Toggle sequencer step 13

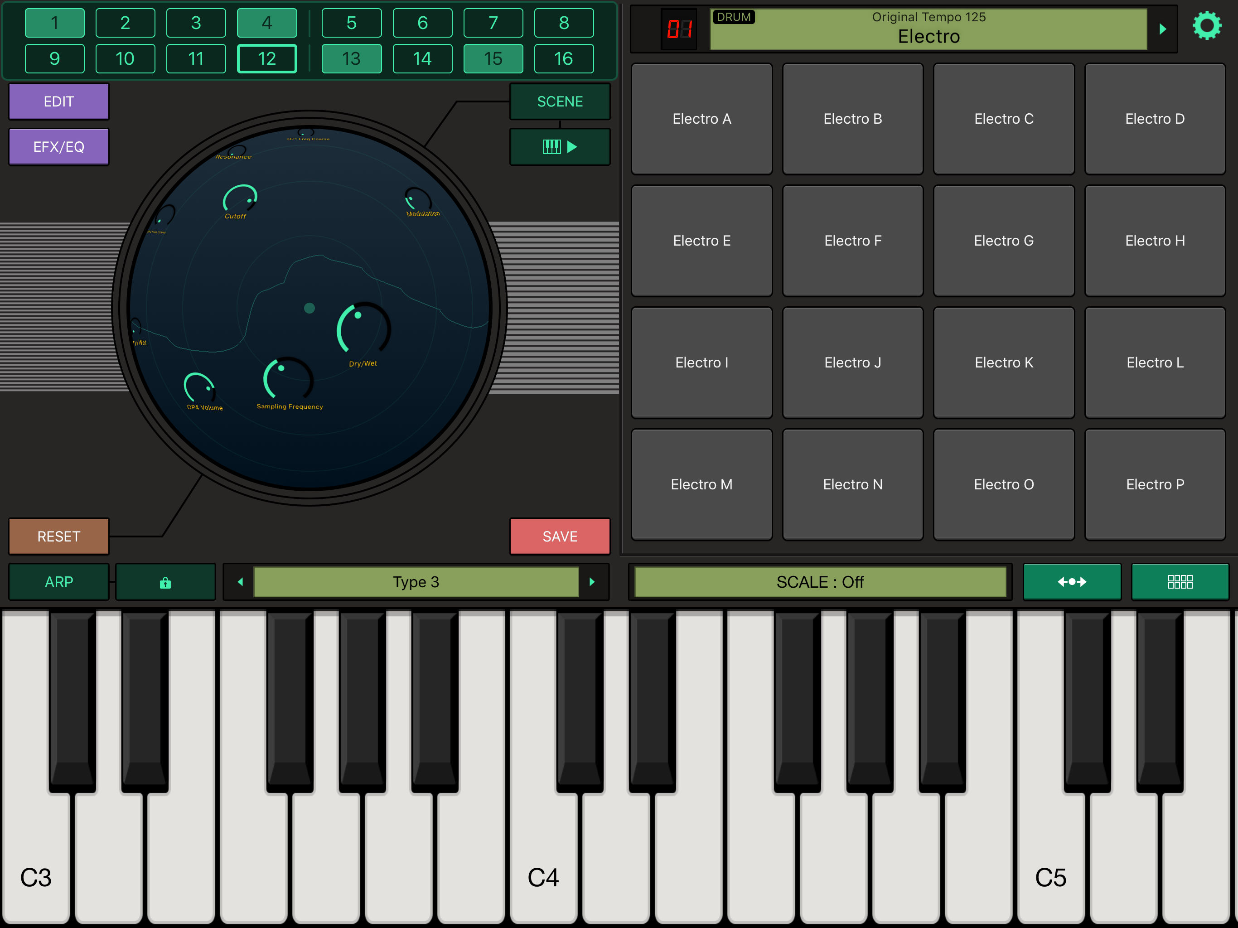pos(352,59)
